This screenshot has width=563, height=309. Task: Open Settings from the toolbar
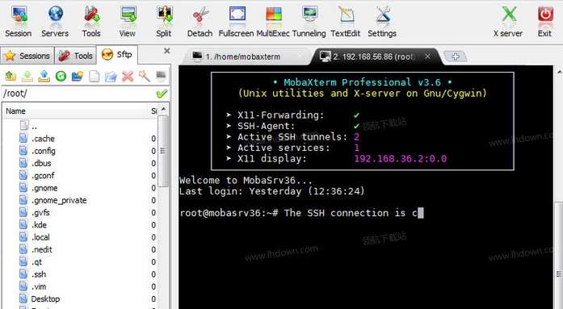(x=382, y=21)
